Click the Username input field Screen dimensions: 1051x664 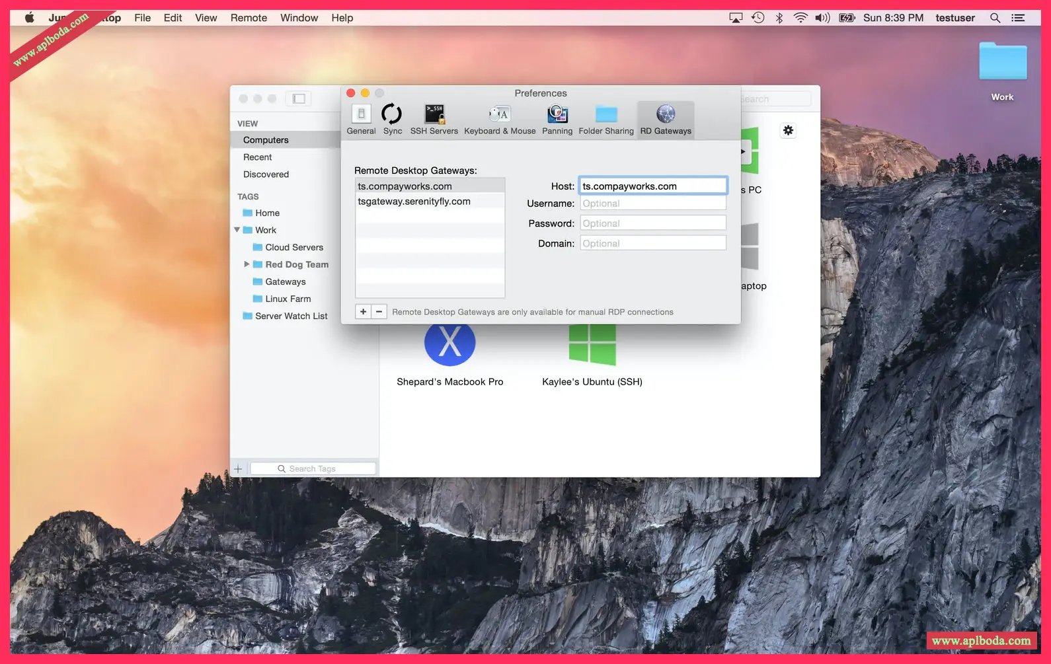652,203
